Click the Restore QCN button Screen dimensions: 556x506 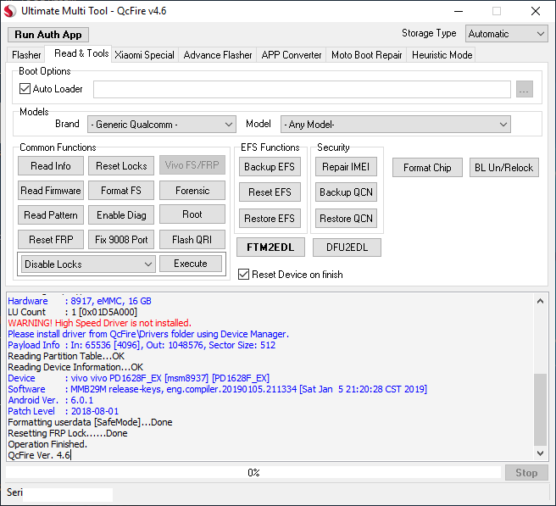point(346,219)
